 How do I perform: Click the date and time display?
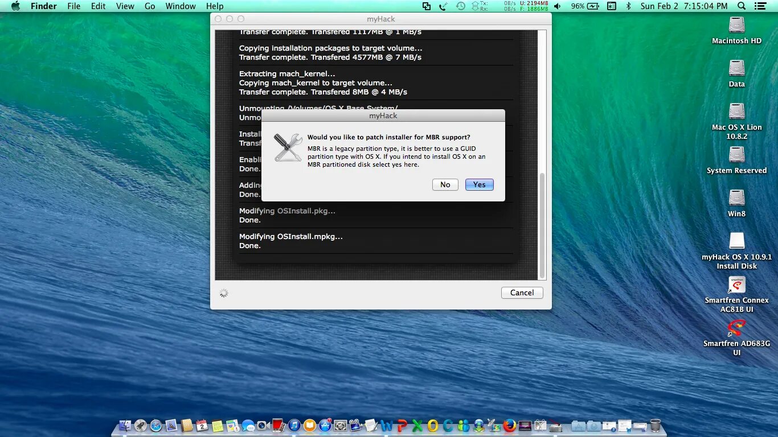(684, 6)
